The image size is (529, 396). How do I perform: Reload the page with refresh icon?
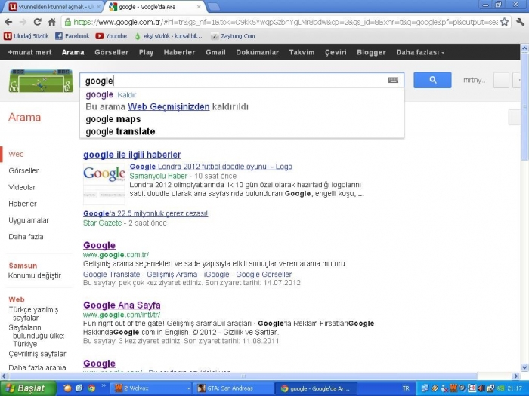[38, 22]
